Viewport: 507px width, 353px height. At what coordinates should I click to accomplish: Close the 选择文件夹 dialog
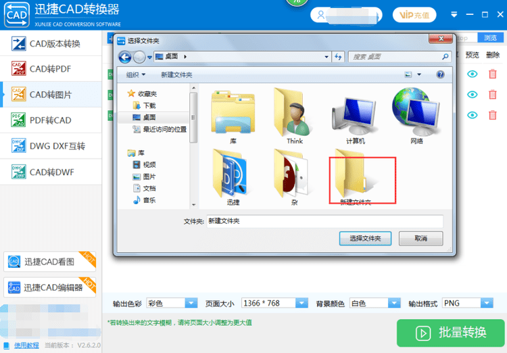pos(440,39)
